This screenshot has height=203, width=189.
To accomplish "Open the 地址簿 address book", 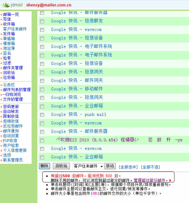I will [9, 48].
